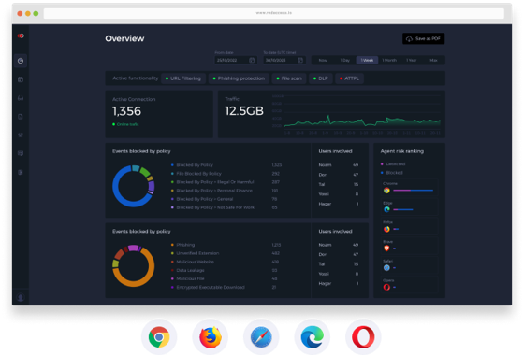Select the Encrypted Executable Download legend row
This screenshot has width=524, height=355.
click(226, 288)
